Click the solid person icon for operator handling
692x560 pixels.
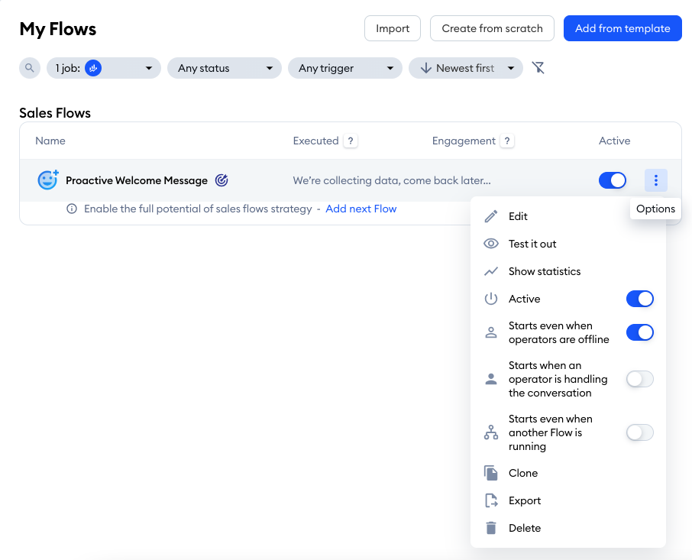pyautogui.click(x=491, y=379)
